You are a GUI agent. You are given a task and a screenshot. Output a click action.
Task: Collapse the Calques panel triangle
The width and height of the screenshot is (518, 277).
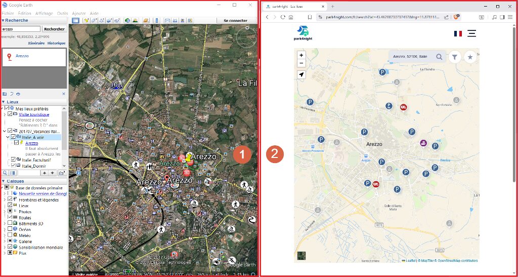click(x=3, y=181)
